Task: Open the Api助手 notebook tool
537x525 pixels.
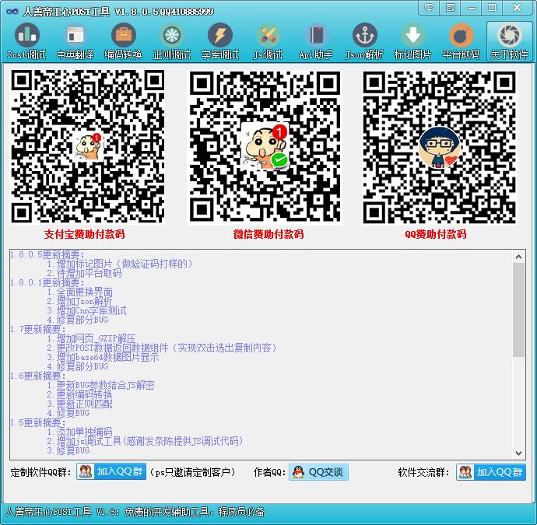Action: coord(316,41)
